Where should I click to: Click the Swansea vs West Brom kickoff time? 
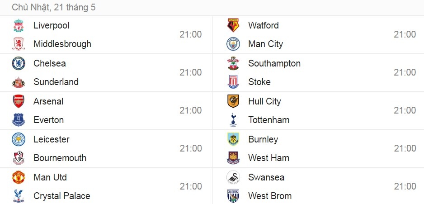point(405,186)
